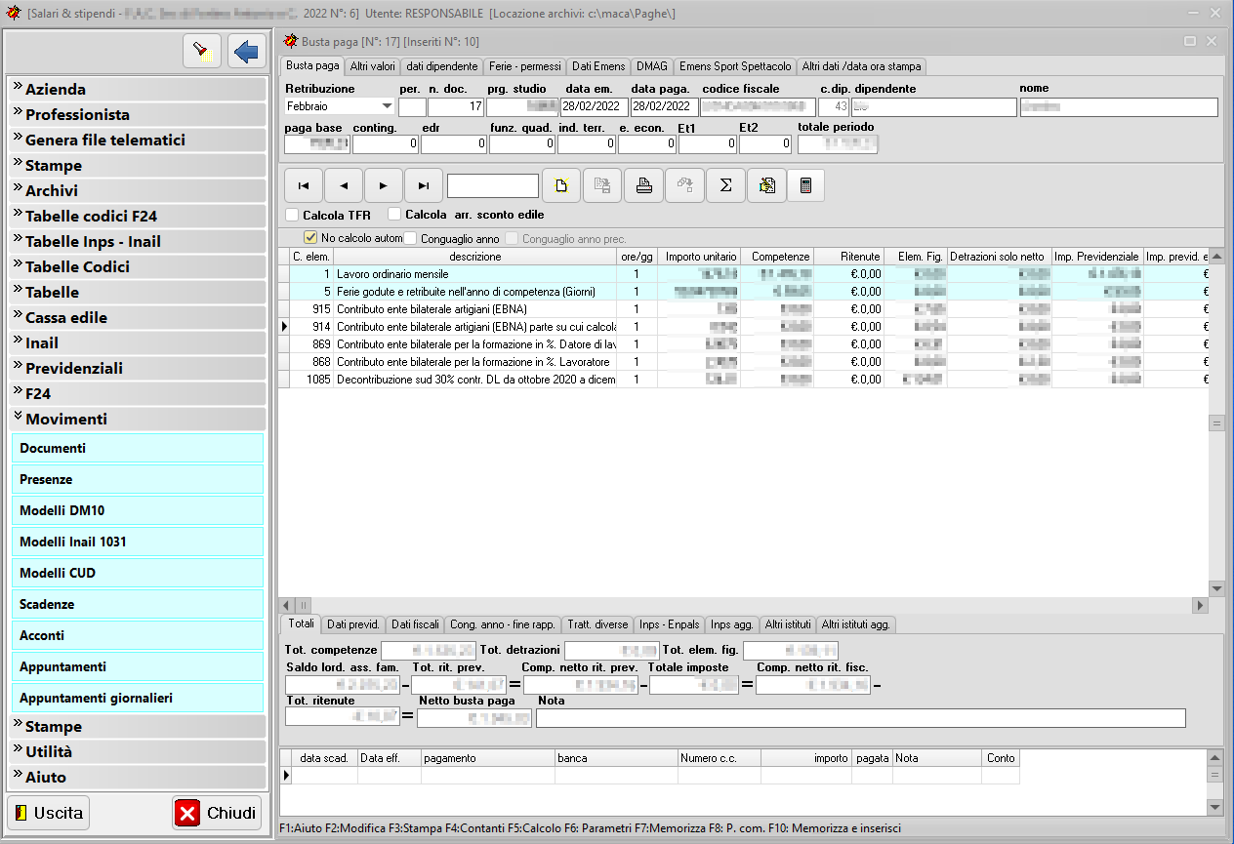Open the Presenze item

(x=138, y=479)
